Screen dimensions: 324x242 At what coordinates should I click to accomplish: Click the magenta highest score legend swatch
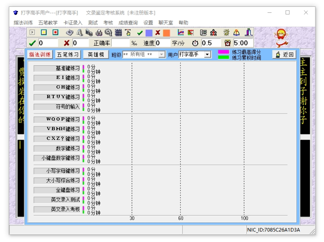pos(223,52)
